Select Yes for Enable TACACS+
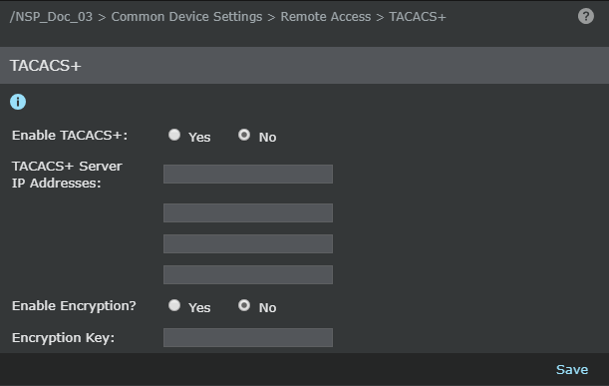 [174, 135]
